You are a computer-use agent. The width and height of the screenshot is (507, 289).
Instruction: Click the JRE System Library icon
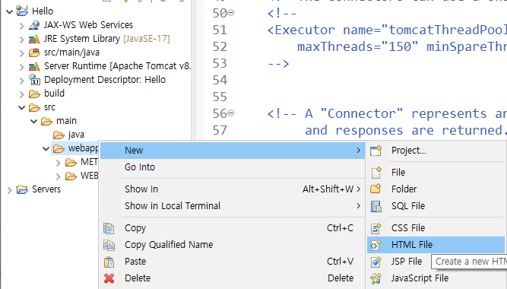pos(34,39)
